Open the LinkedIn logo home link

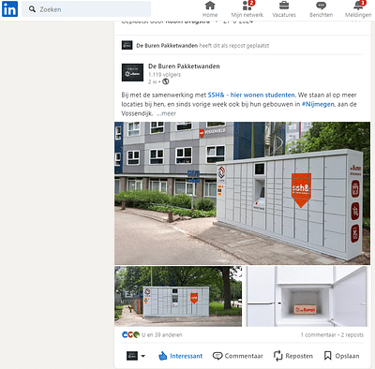pyautogui.click(x=9, y=9)
